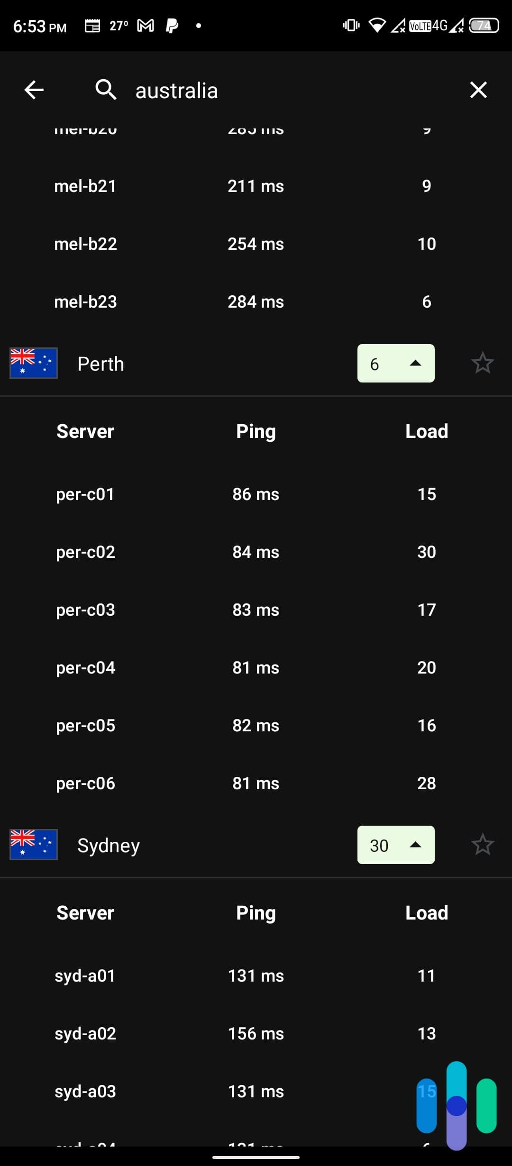Click the search magnifier icon
512x1166 pixels.
click(x=105, y=90)
